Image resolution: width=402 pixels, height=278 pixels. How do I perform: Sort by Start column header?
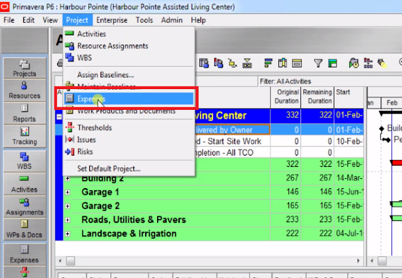point(349,97)
